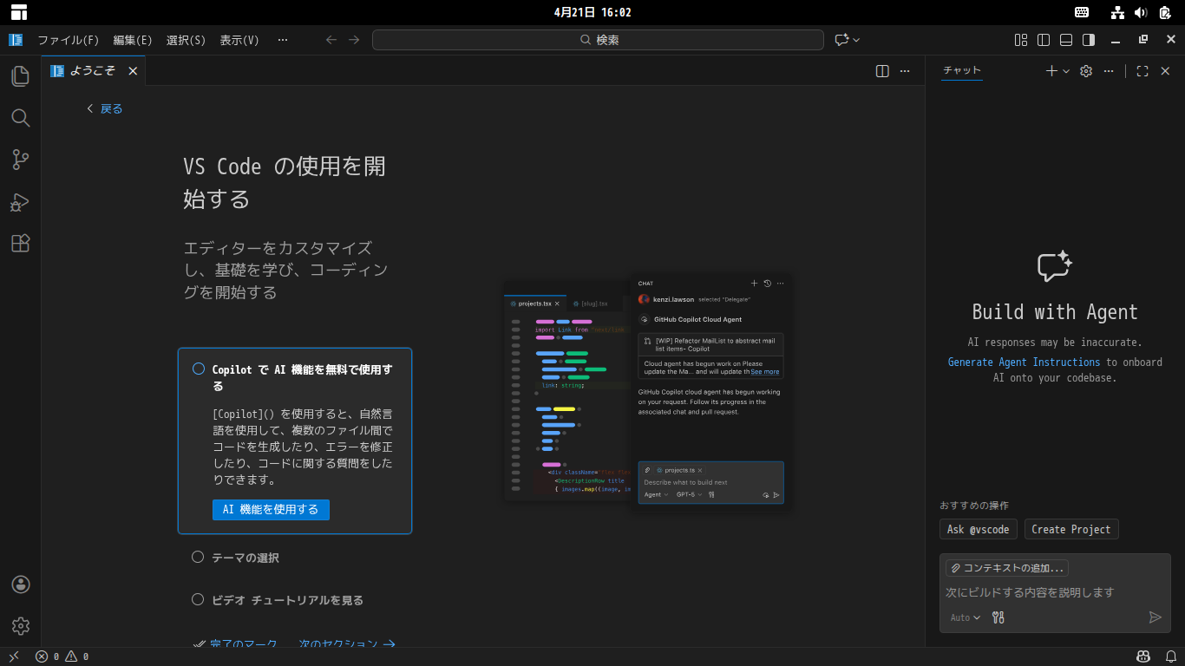Screen dimensions: 1185x666
Task: Open Source Control view icon
Action: (21, 160)
